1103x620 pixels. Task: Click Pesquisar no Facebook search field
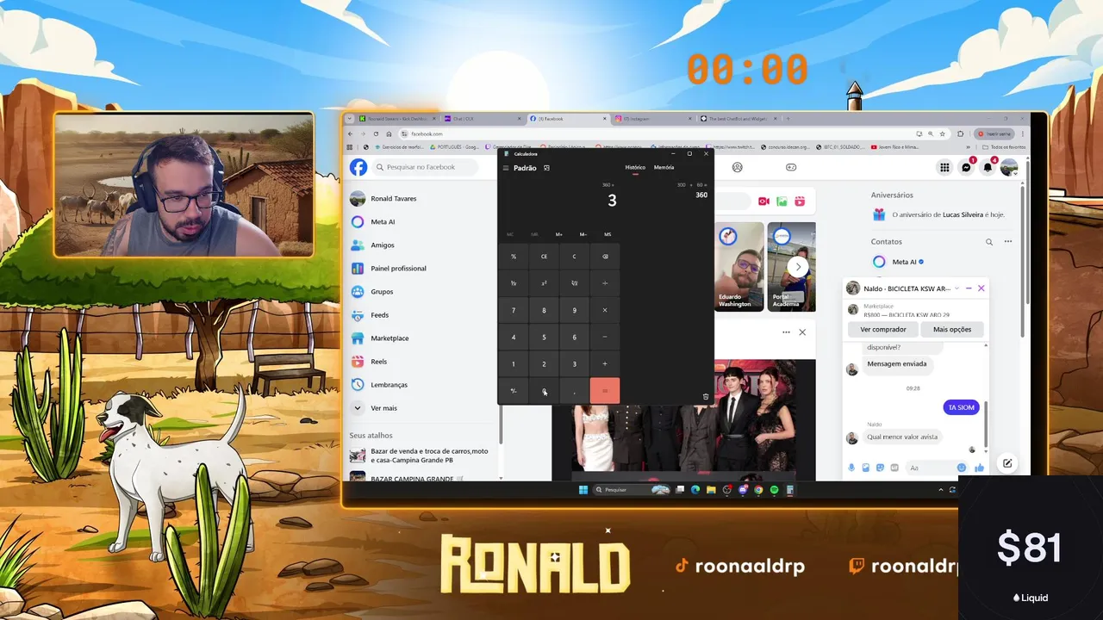[x=426, y=167]
